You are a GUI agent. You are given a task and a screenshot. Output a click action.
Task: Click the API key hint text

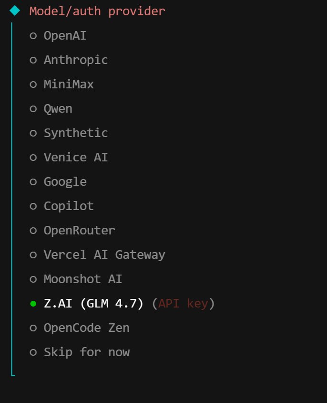pyautogui.click(x=183, y=303)
